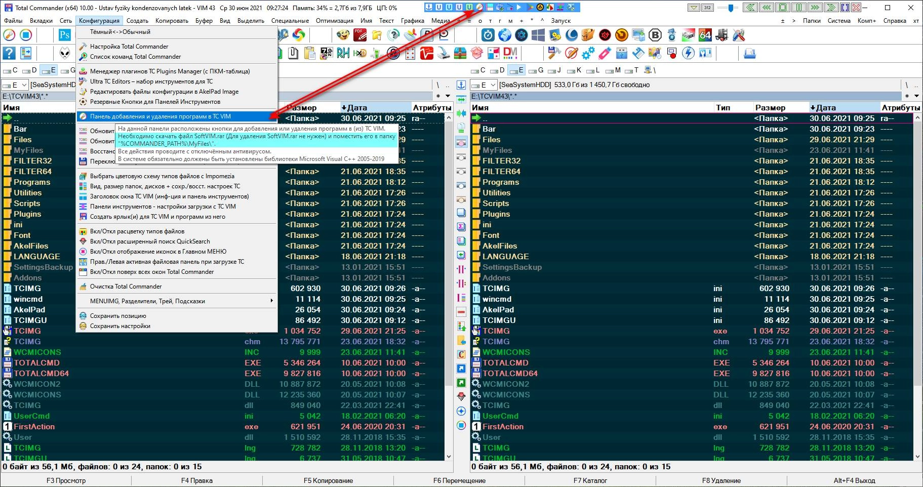Image resolution: width=923 pixels, height=487 pixels.
Task: Click the yellow circled A icon in title bar
Action: pyautogui.click(x=540, y=8)
